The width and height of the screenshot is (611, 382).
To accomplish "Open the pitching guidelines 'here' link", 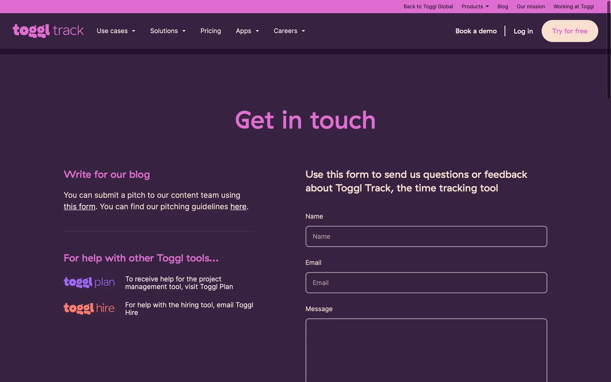I will (238, 207).
